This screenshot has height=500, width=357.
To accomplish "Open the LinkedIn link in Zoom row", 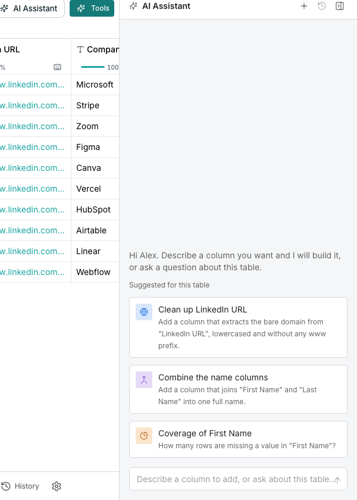I will 32,126.
